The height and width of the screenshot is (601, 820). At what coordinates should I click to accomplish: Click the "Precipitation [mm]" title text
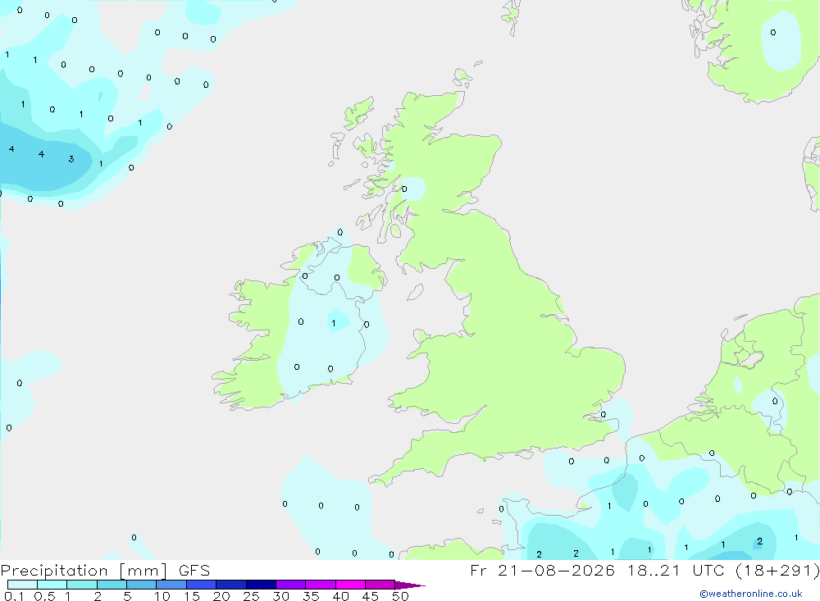(x=84, y=571)
